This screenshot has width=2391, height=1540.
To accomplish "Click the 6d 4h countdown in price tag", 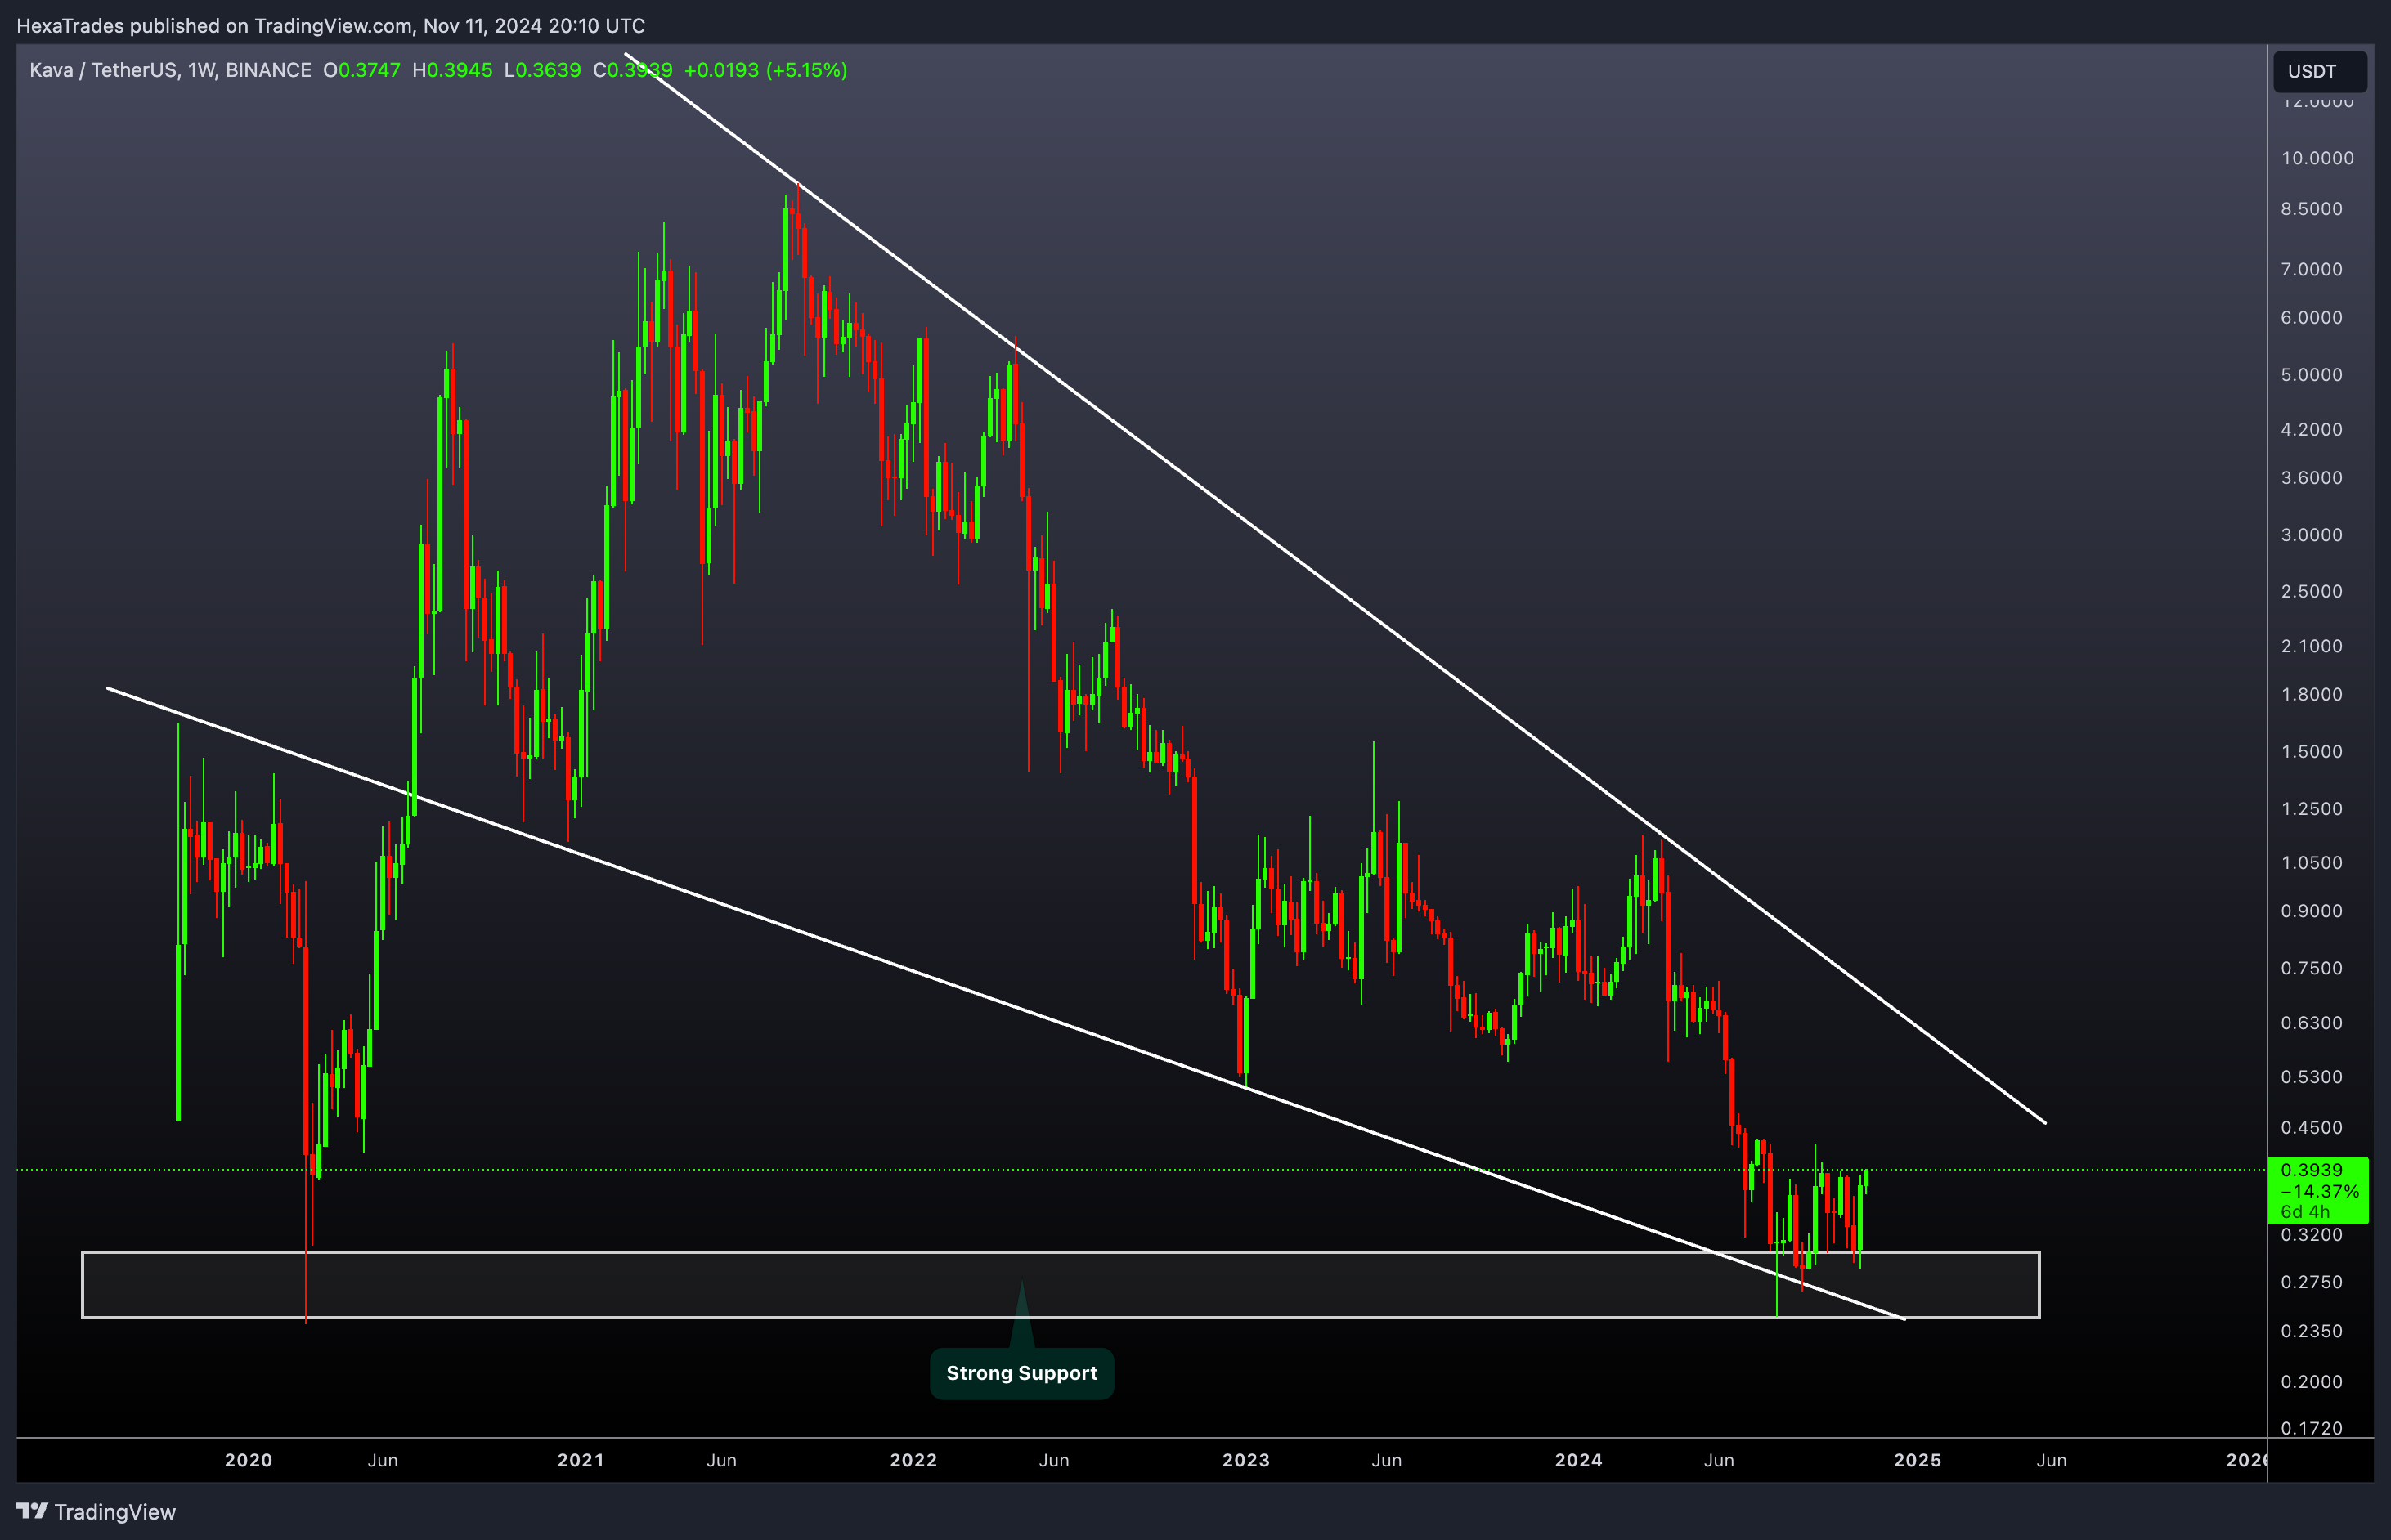I will (x=2305, y=1211).
